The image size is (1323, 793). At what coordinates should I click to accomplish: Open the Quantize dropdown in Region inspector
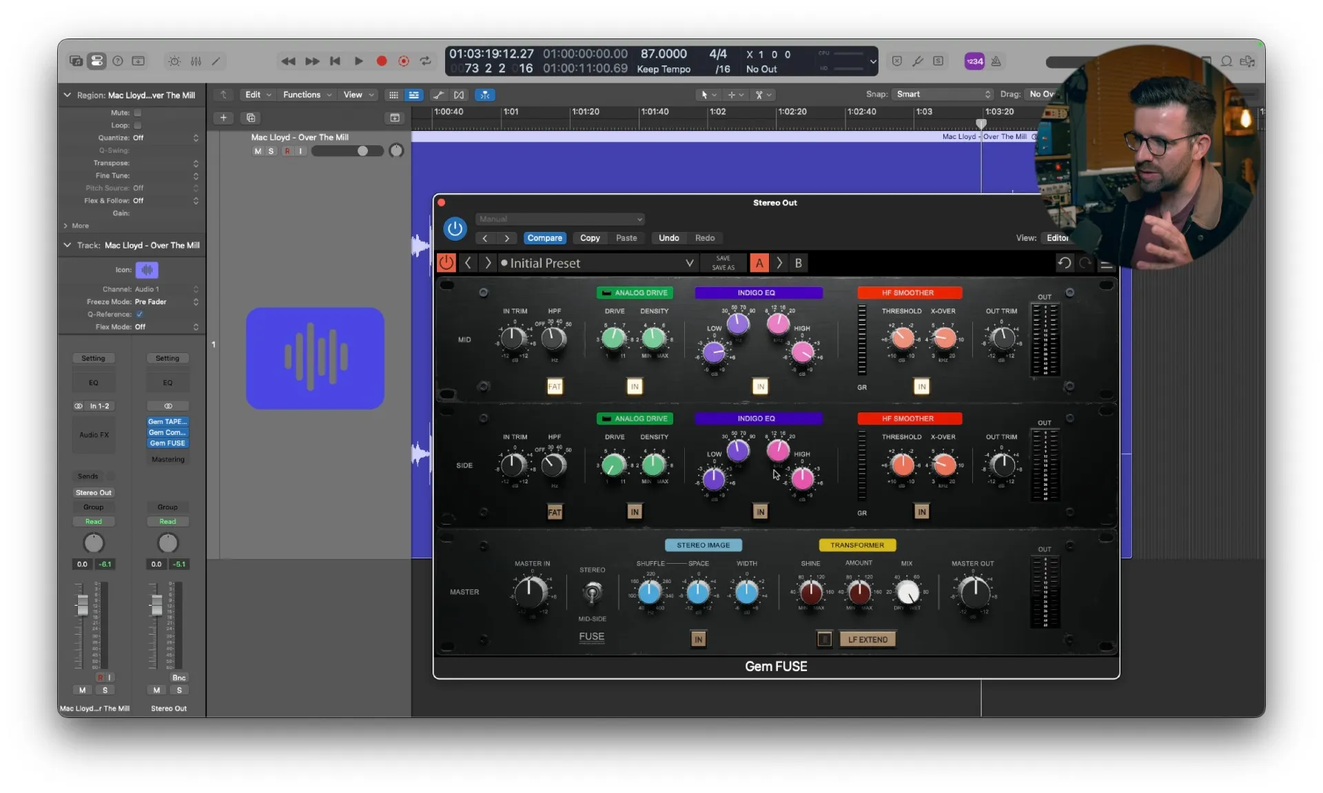[165, 138]
